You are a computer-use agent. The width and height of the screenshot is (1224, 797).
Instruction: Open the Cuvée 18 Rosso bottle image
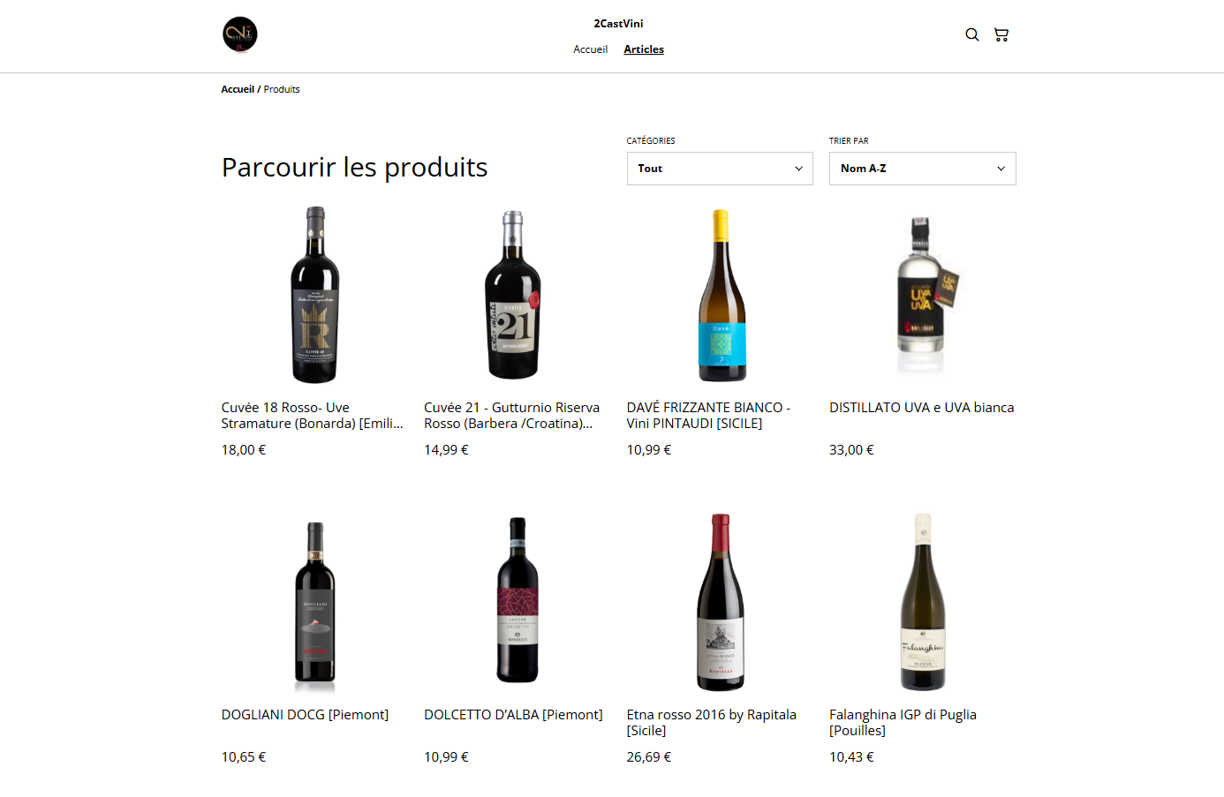(315, 295)
